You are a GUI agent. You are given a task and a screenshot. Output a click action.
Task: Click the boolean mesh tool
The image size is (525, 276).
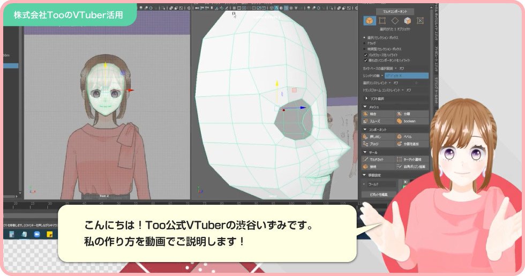[x=412, y=121]
